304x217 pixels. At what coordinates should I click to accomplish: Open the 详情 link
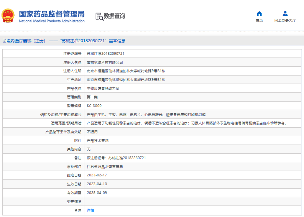click(x=90, y=210)
